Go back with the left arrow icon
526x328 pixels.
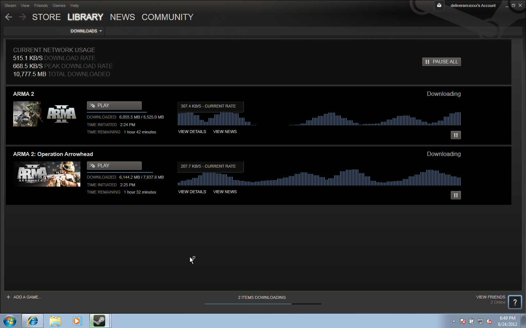pyautogui.click(x=9, y=17)
